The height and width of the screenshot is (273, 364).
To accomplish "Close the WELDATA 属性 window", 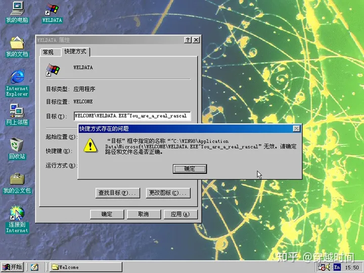I will pyautogui.click(x=196, y=40).
